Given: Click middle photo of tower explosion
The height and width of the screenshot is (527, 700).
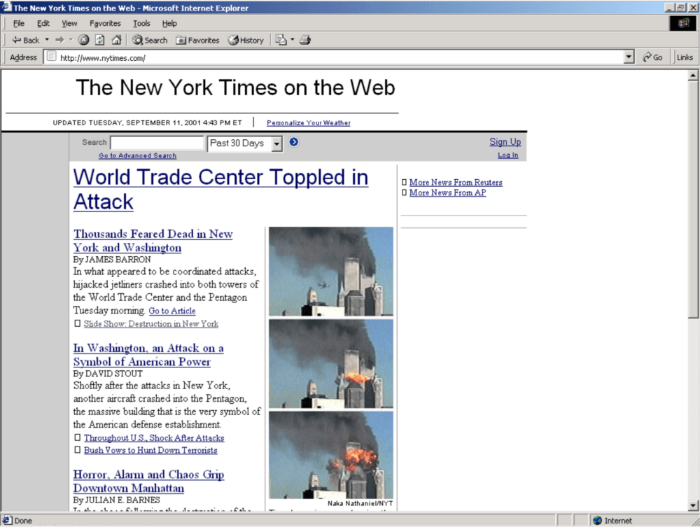Looking at the screenshot, I should (x=331, y=364).
